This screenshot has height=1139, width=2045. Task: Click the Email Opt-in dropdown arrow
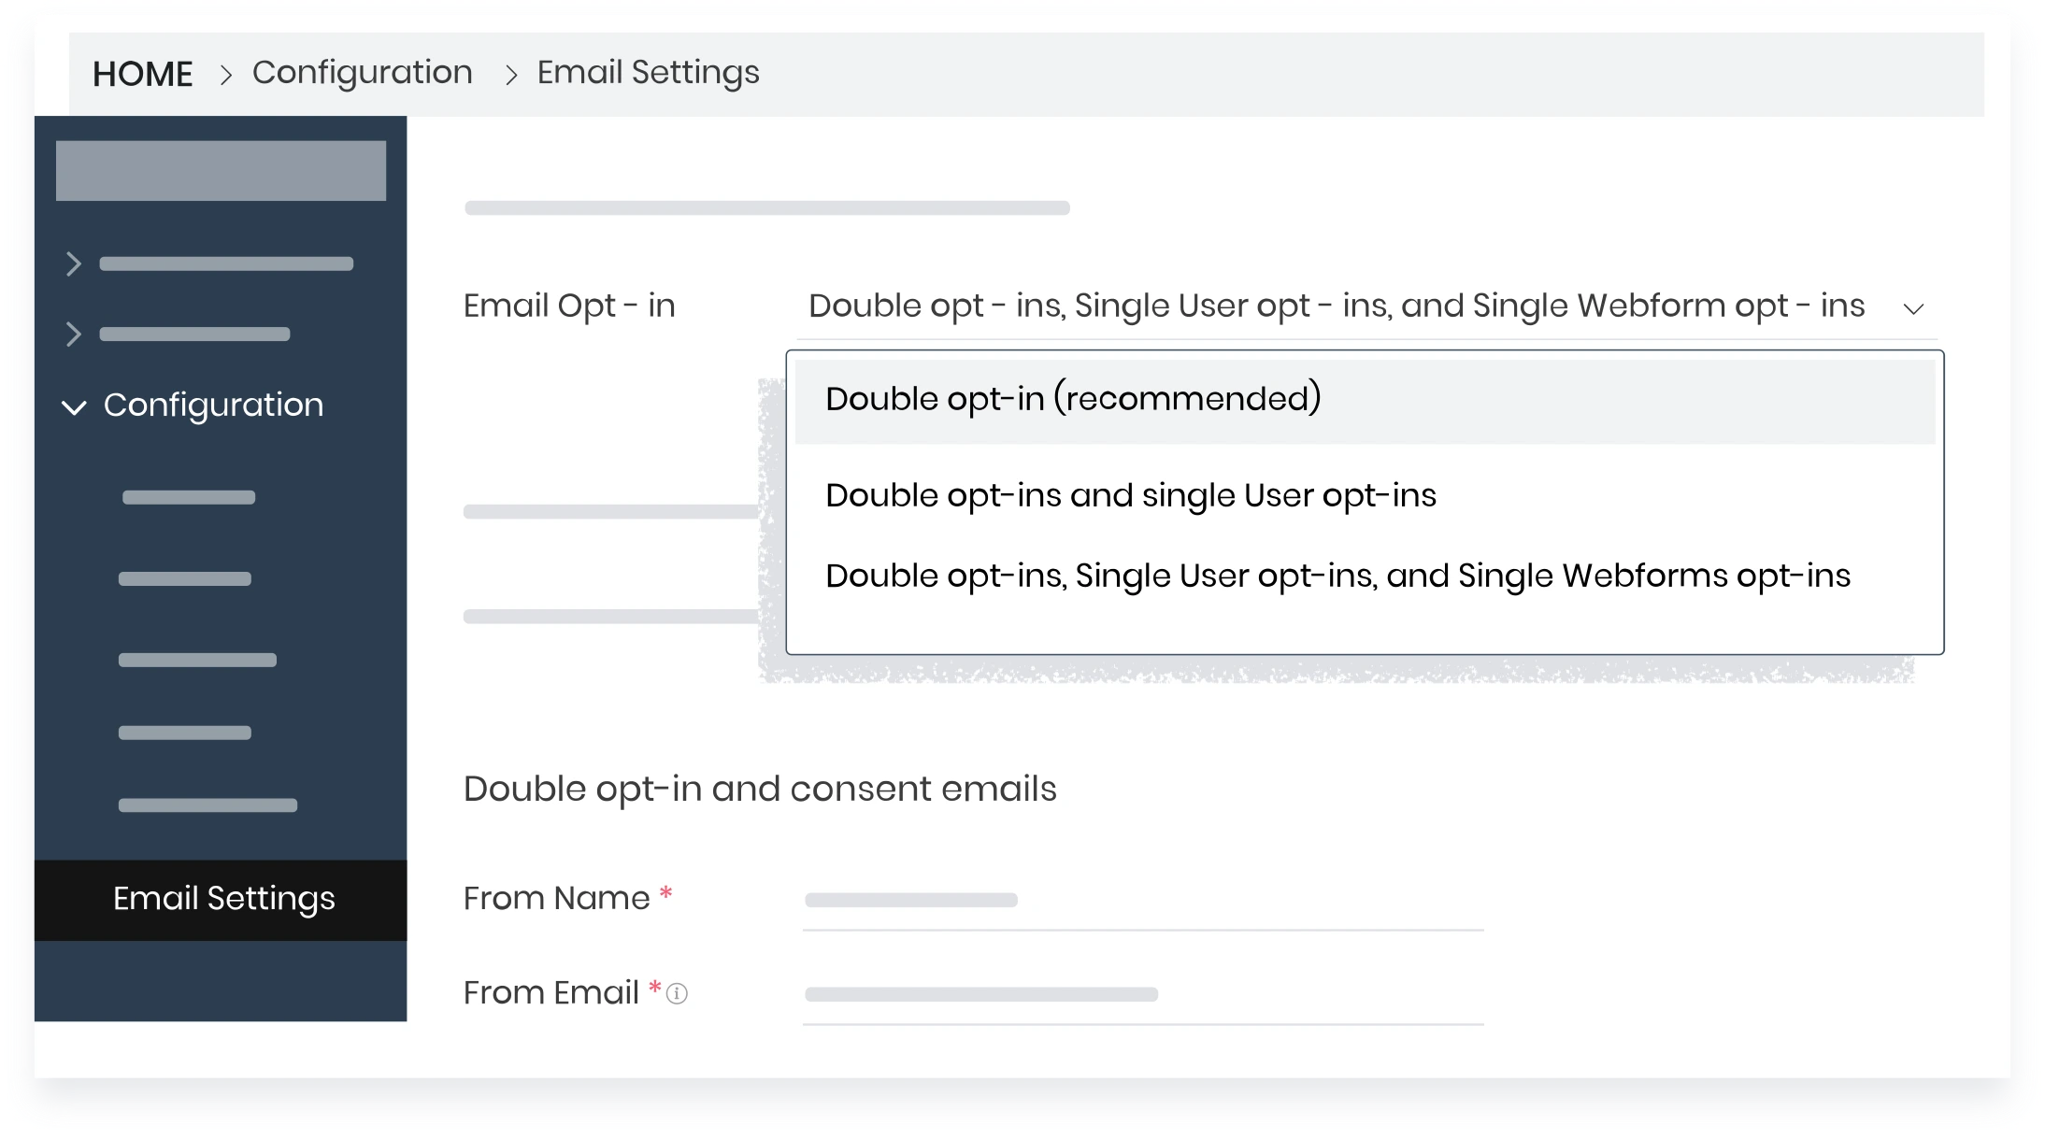pos(1915,307)
